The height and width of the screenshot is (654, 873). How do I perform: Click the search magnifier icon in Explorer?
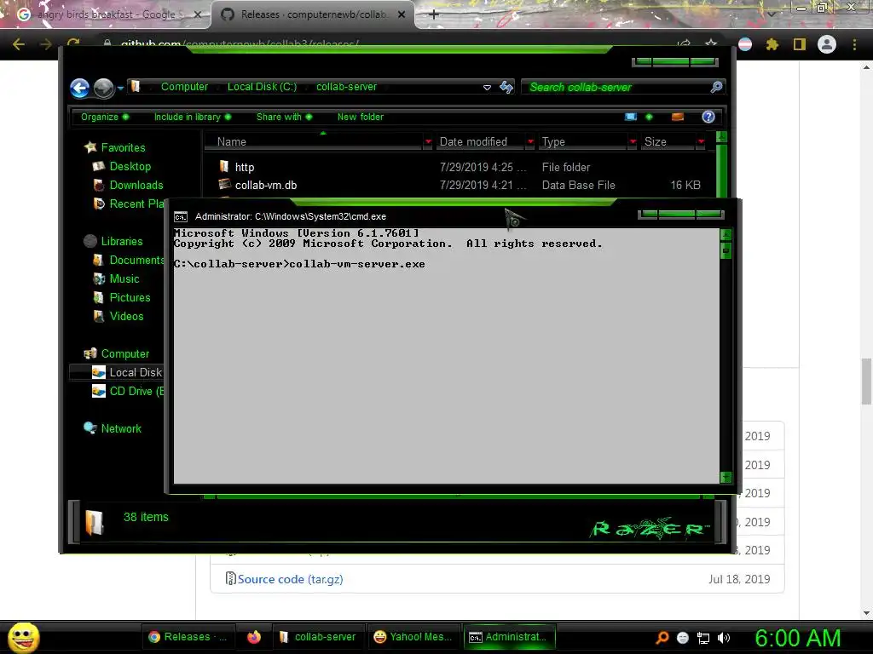point(716,87)
